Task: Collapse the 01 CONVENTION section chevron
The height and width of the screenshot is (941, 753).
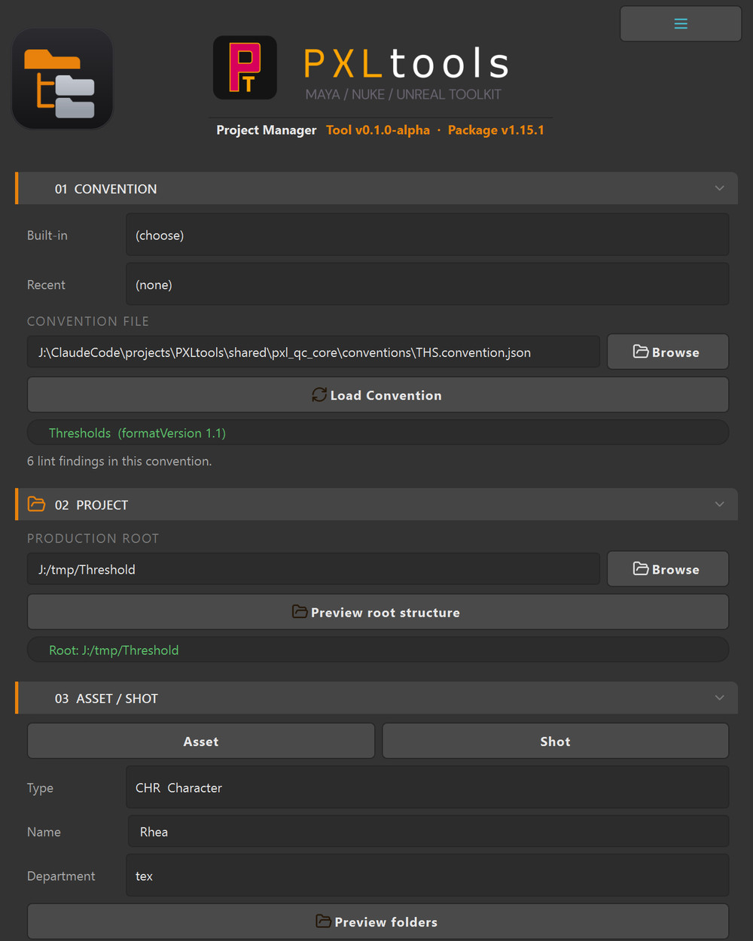Action: point(719,188)
